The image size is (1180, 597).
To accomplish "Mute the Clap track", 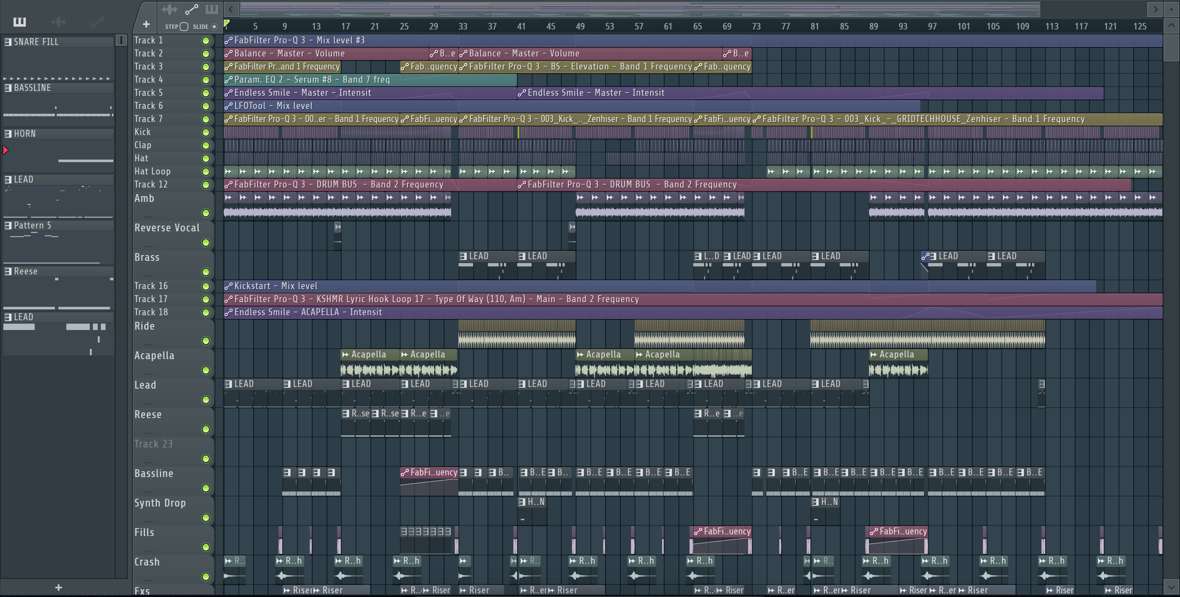I will point(206,146).
